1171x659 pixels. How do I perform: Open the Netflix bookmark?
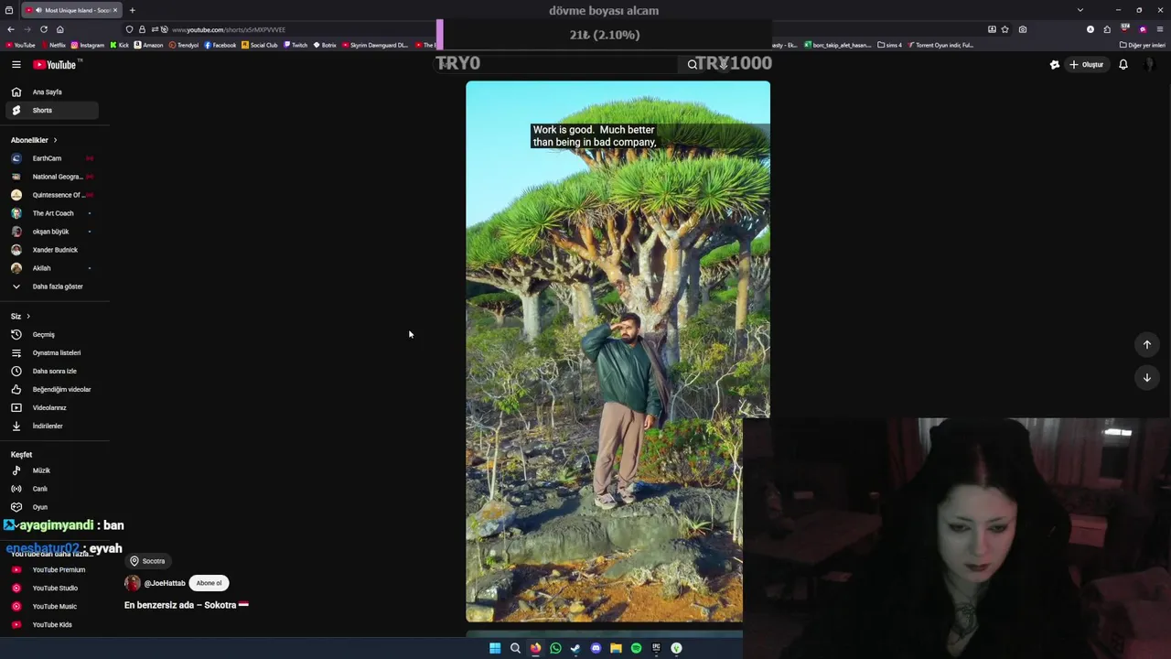[x=53, y=45]
